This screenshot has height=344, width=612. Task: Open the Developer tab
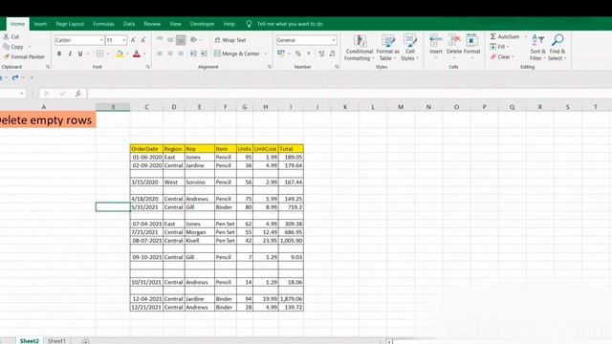[x=202, y=24]
